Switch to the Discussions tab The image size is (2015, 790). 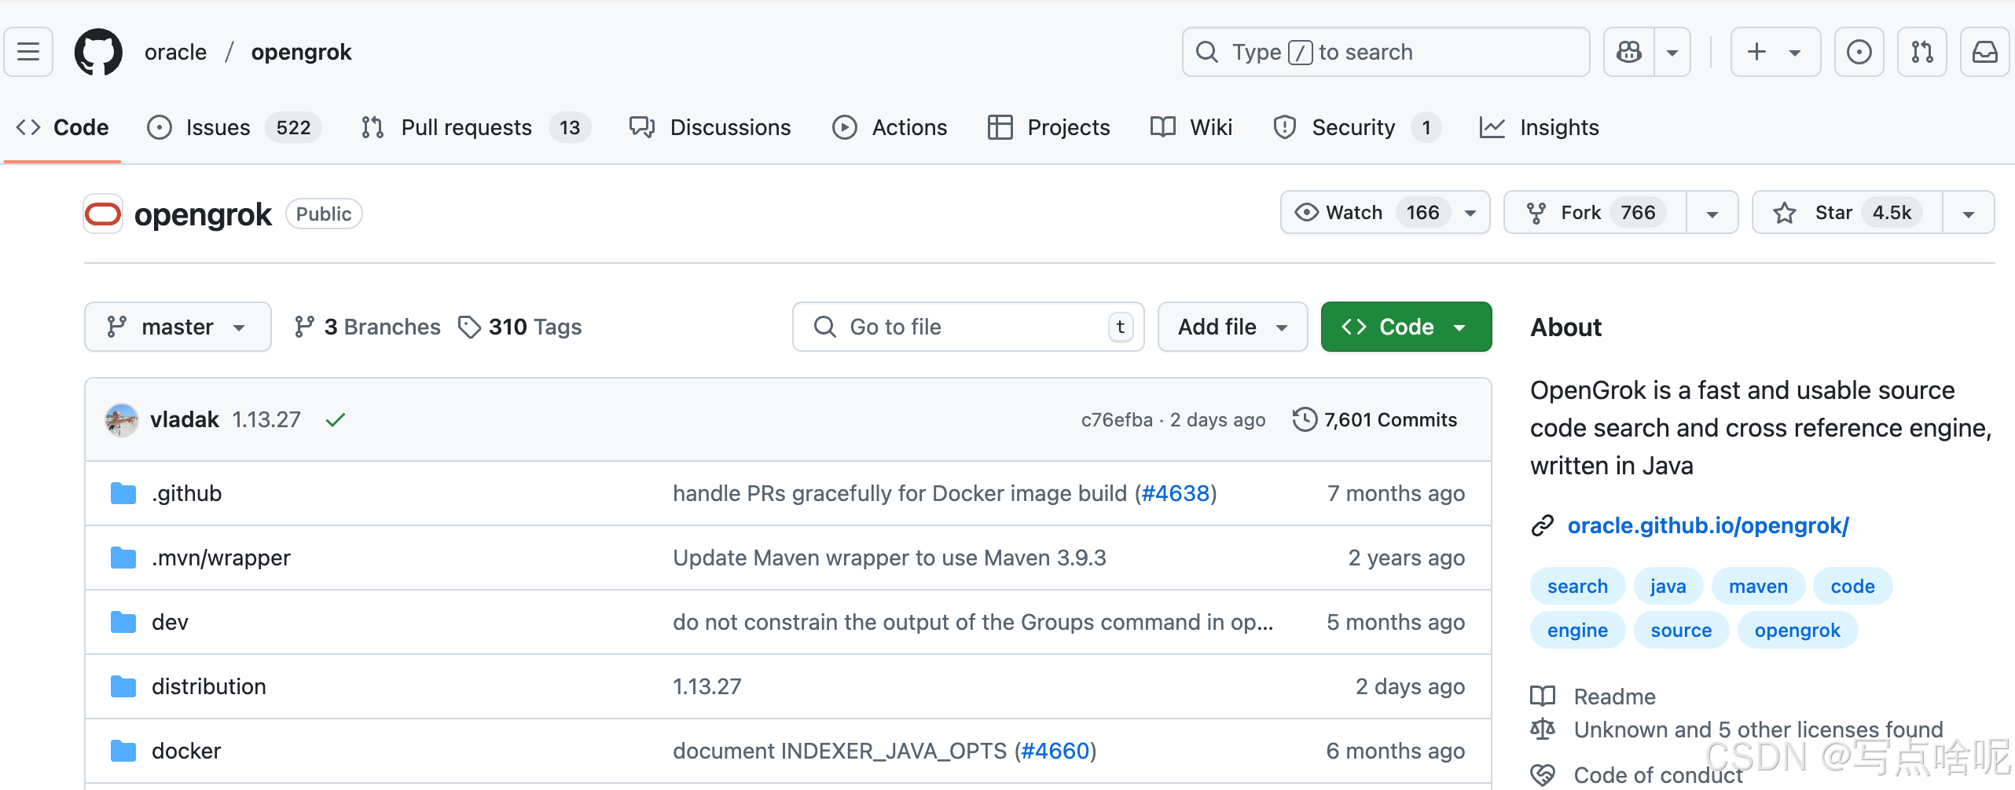coord(710,127)
